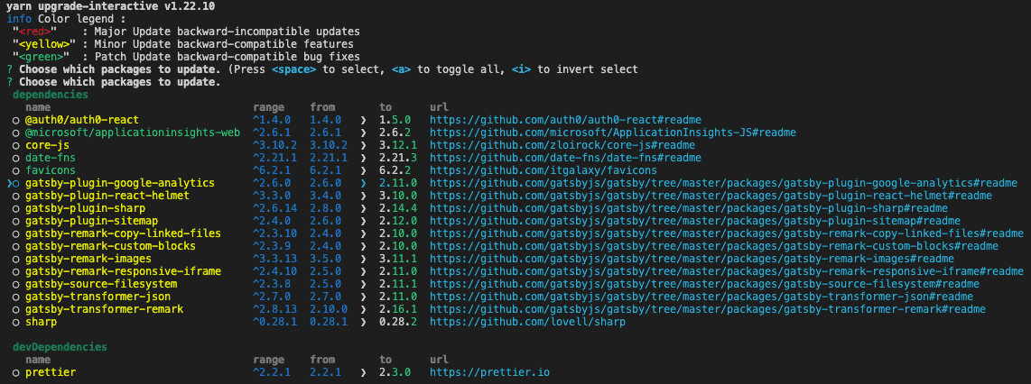
Task: Toggle the @auth0/auth0-react selection circle
Action: pos(16,120)
